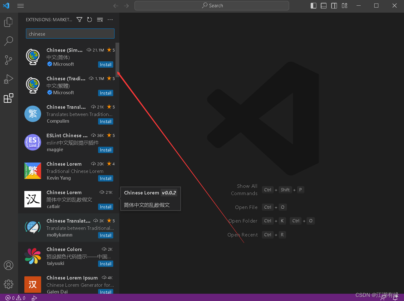Viewport: 404px width, 301px height.
Task: Select the Chinese (Traditional) extension title
Action: (x=66, y=78)
